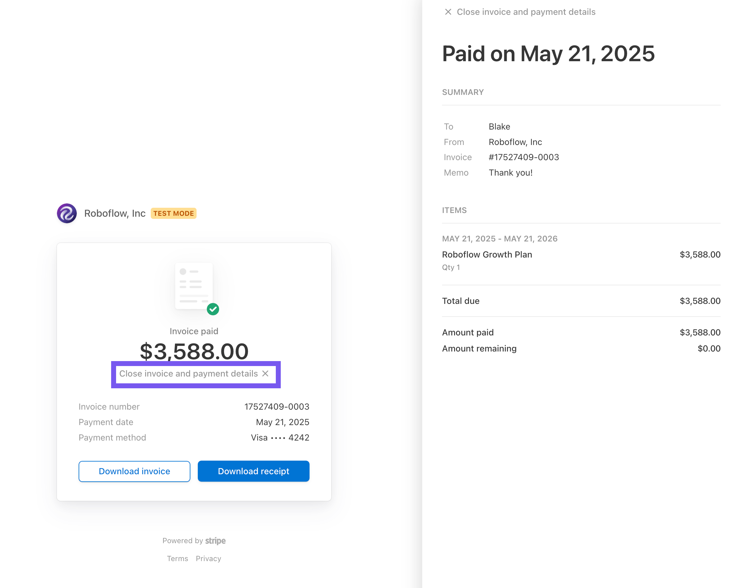The height and width of the screenshot is (588, 733).
Task: Click the invoice document illustration
Action: point(194,286)
